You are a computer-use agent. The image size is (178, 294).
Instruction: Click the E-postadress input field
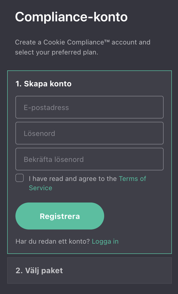[x=89, y=107]
